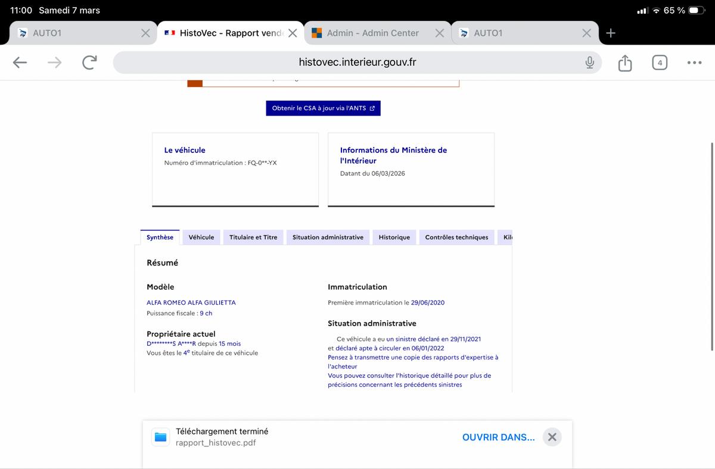Open the Situation administrative tab
Image resolution: width=715 pixels, height=469 pixels.
pos(328,237)
